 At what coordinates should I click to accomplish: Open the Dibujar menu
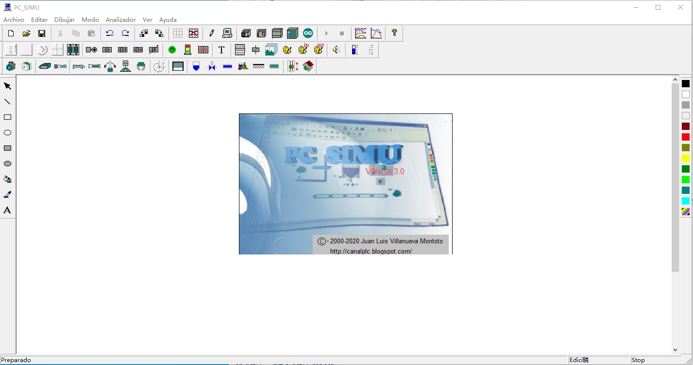65,20
